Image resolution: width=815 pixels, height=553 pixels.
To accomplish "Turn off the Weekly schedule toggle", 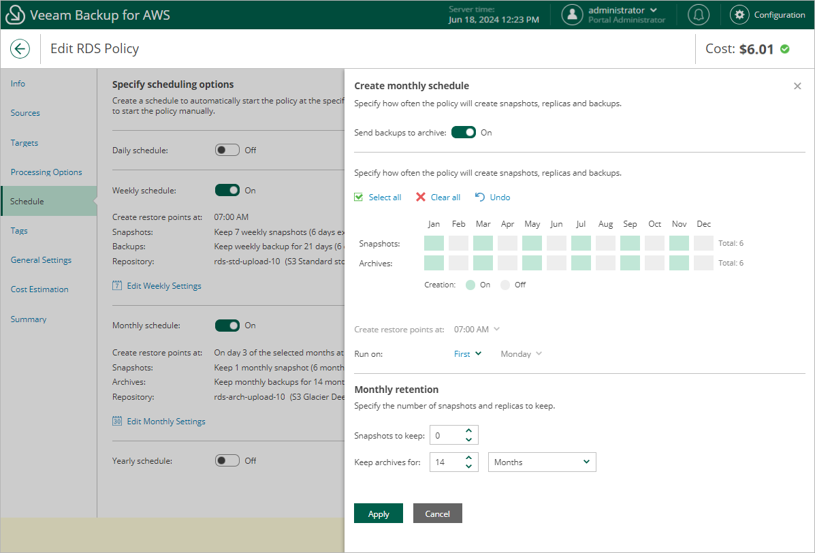I will (x=227, y=190).
